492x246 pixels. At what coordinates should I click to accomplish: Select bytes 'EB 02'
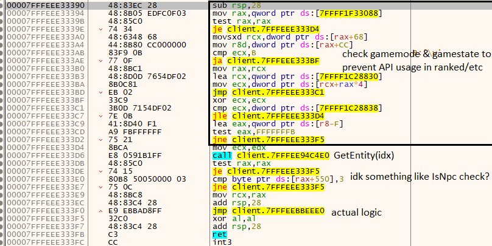pyautogui.click(x=121, y=92)
